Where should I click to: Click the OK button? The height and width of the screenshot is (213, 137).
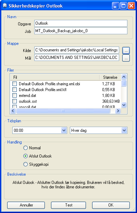111,205
